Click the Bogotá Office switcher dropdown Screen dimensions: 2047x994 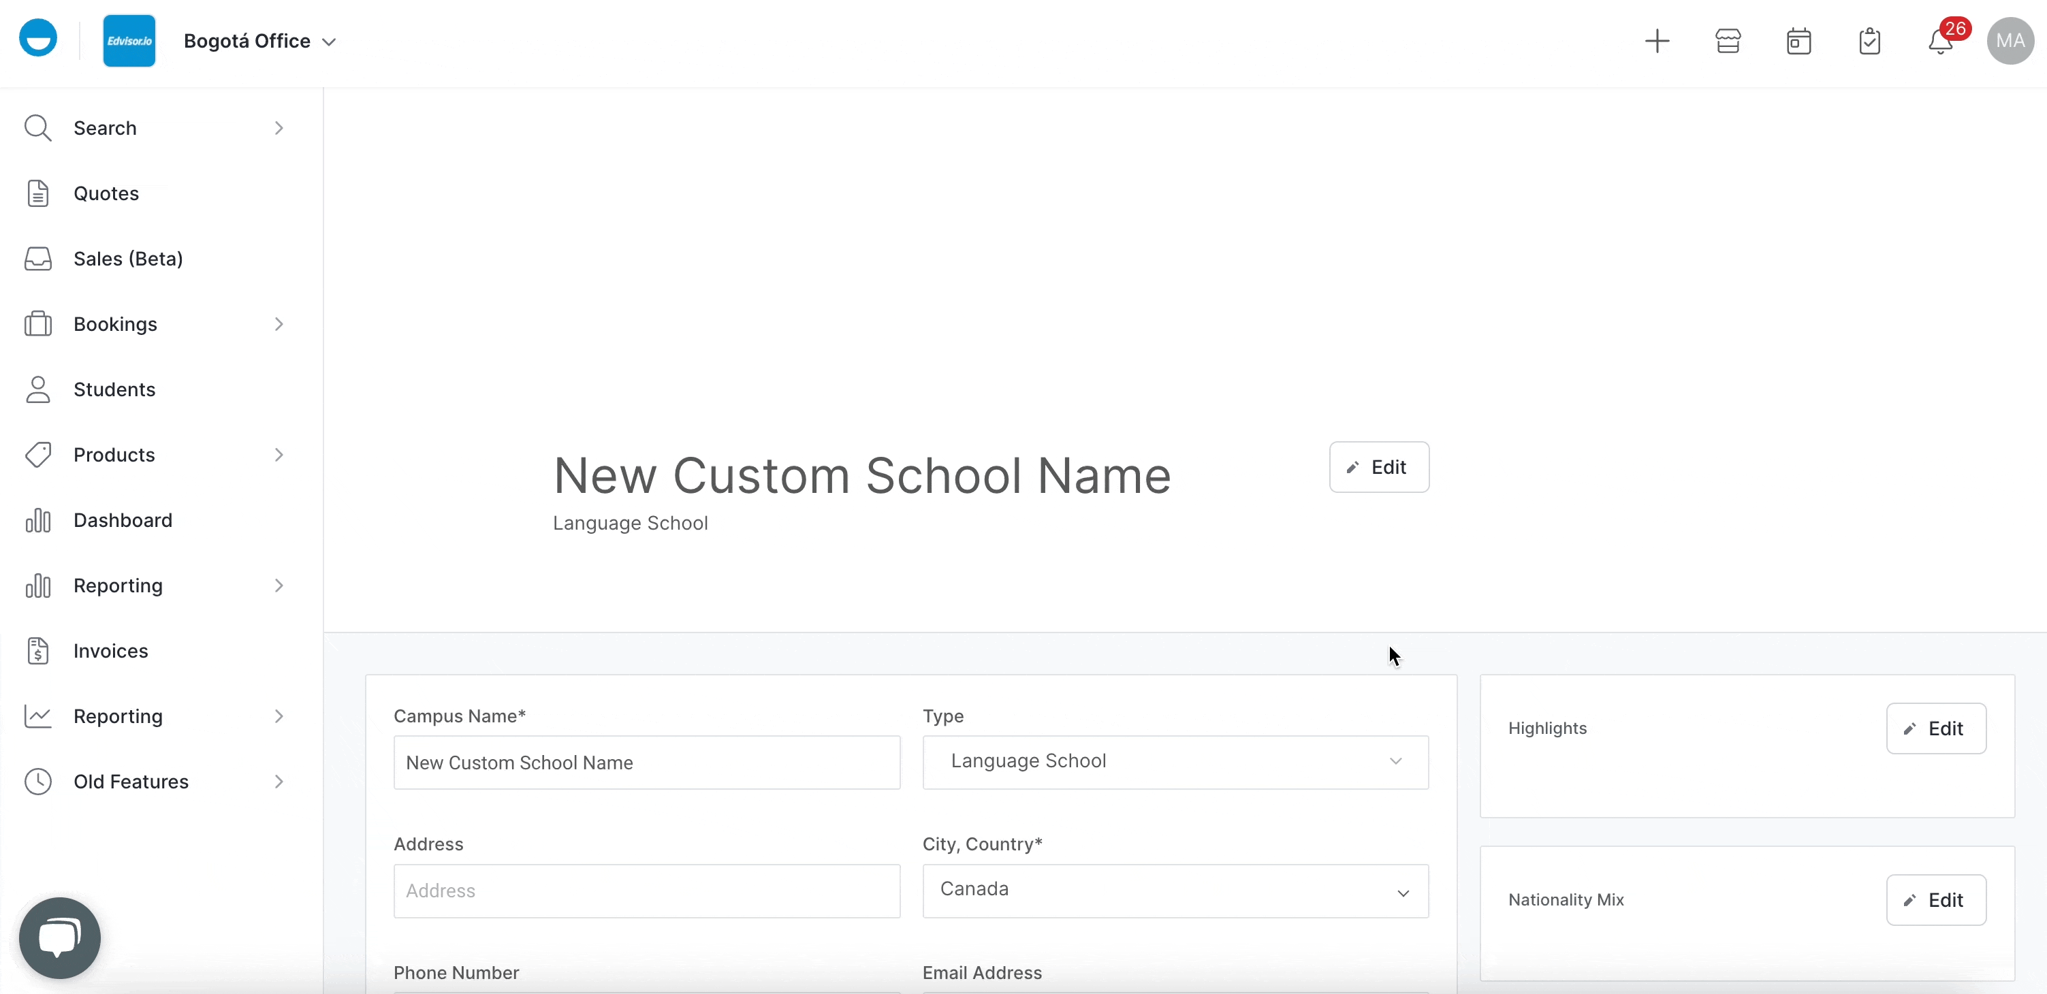[260, 40]
